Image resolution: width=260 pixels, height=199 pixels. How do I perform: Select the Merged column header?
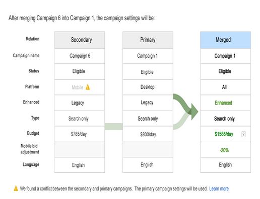click(x=225, y=40)
